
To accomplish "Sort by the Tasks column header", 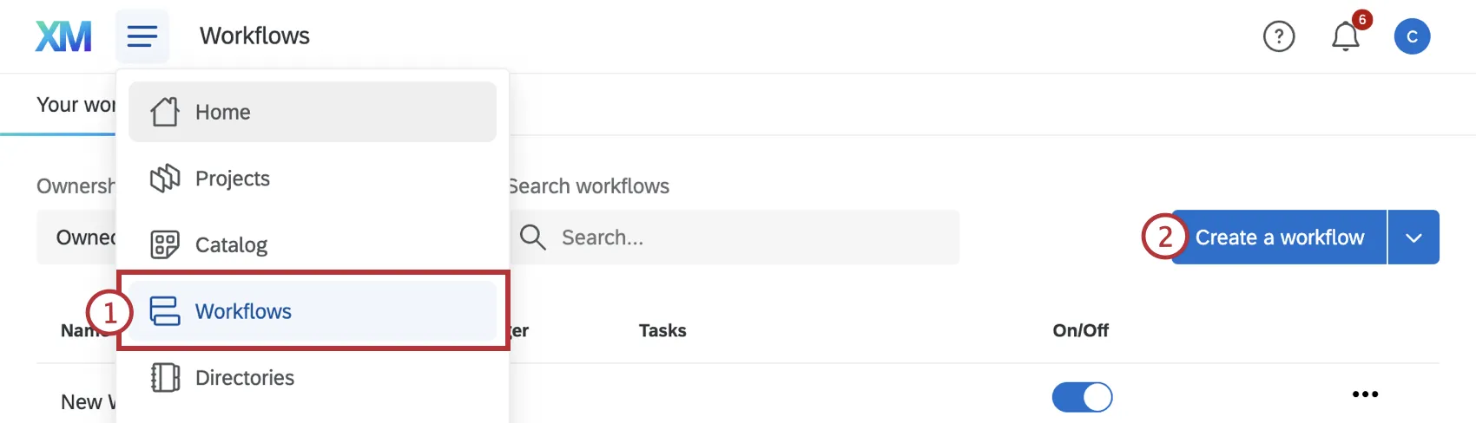I will tap(662, 330).
